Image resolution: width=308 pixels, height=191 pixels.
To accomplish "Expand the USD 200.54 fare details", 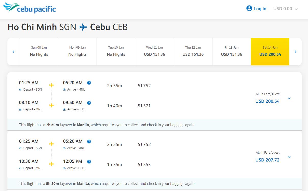I will pos(289,98).
